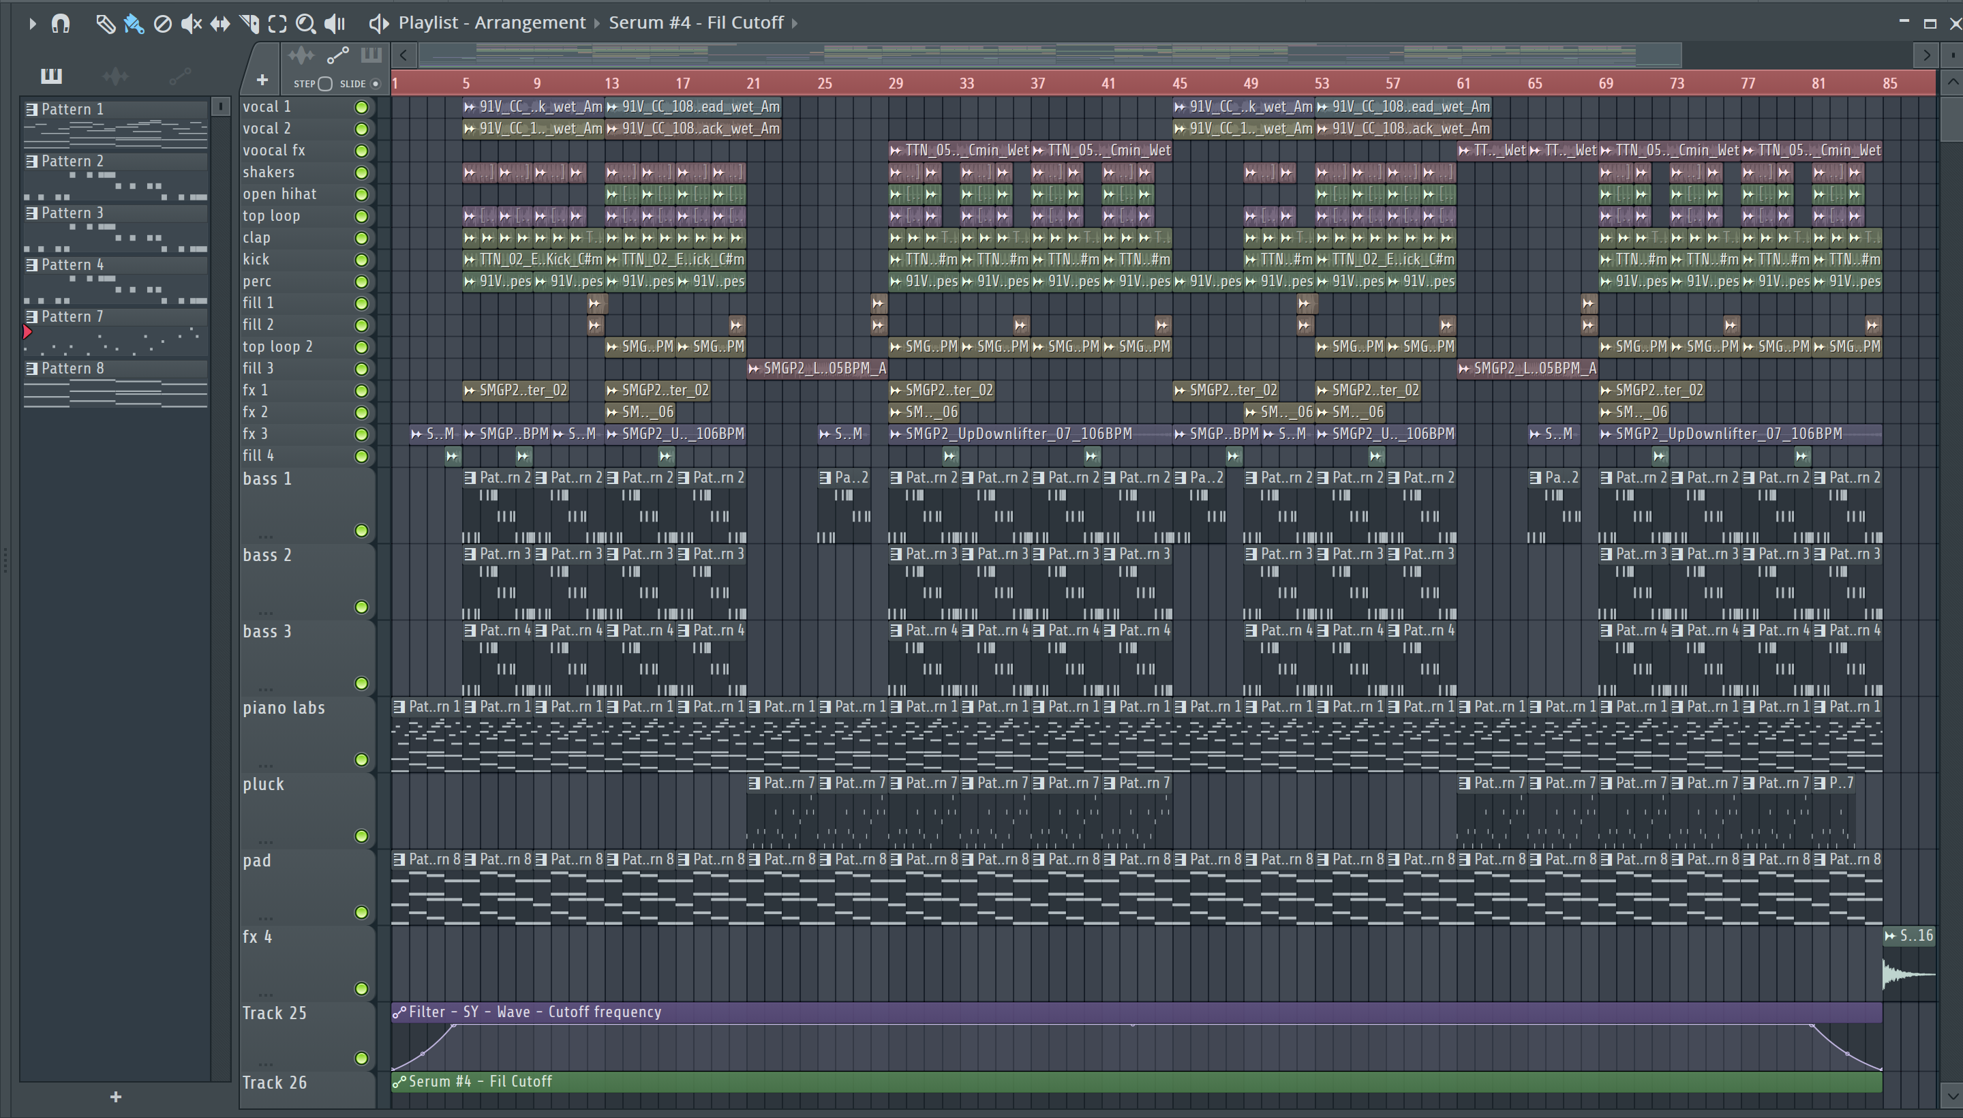Screen dimensions: 1963x1118
Task: Toggle the magnet snap tool
Action: [x=61, y=23]
